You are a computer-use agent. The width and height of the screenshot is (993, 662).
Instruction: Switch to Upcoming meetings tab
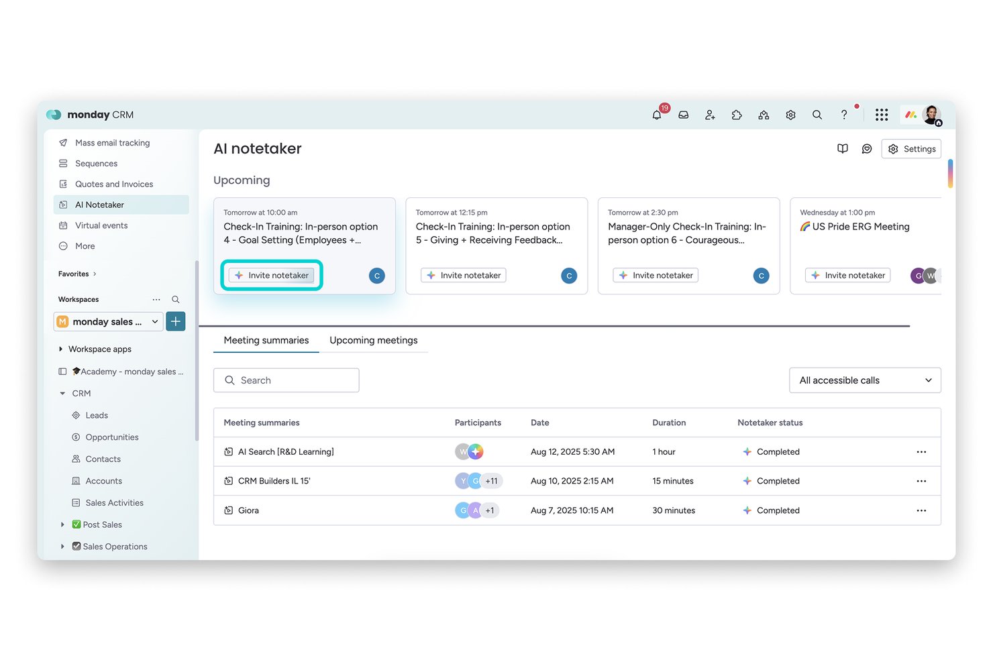pyautogui.click(x=374, y=341)
